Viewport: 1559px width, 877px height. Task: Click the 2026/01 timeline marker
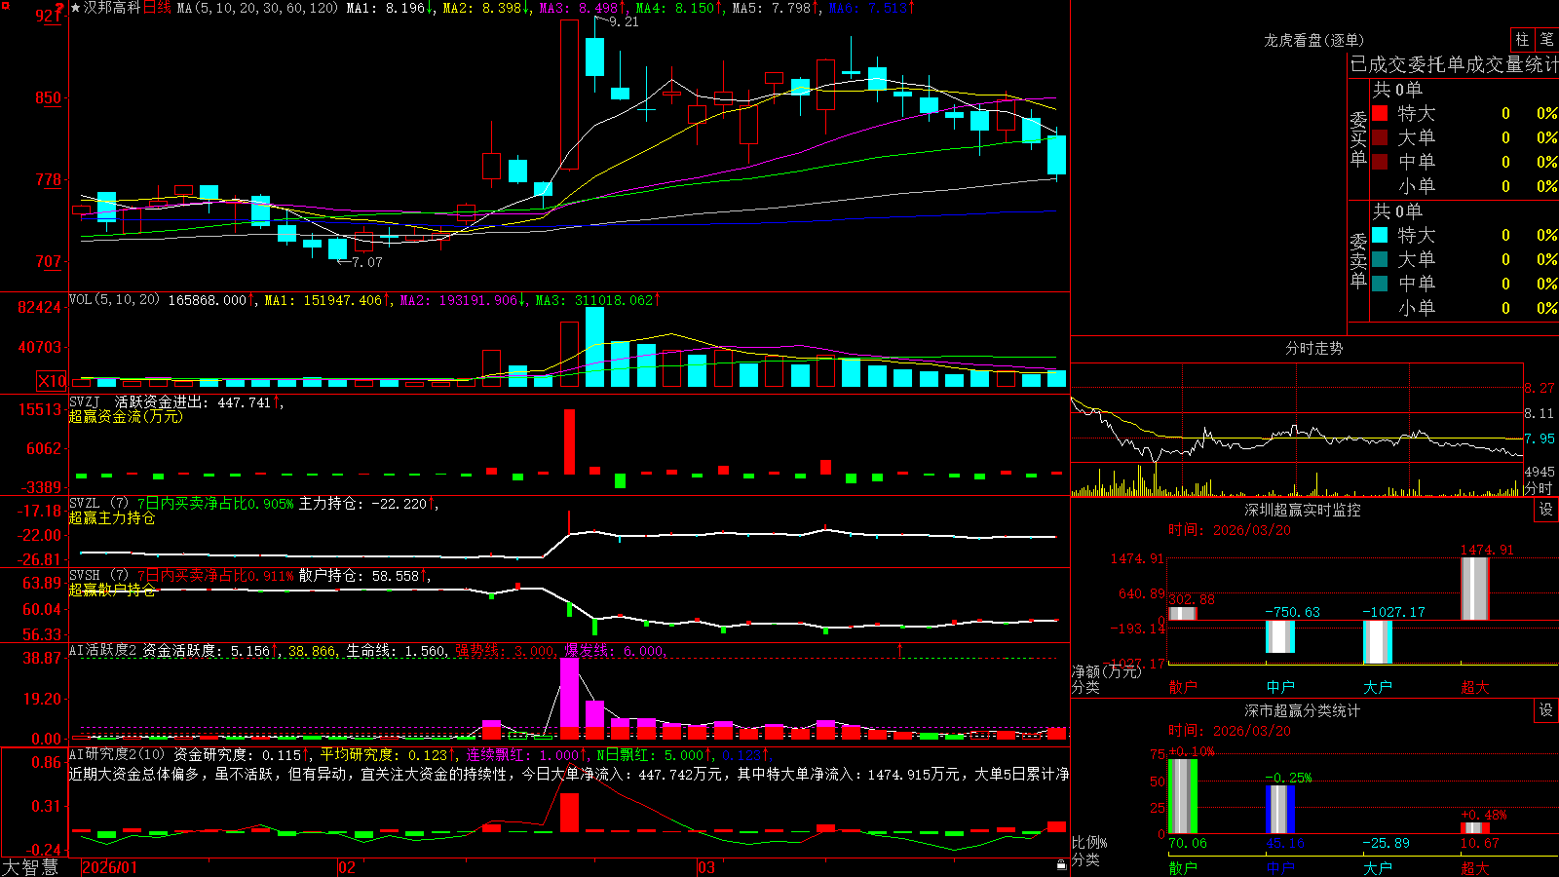tap(110, 867)
